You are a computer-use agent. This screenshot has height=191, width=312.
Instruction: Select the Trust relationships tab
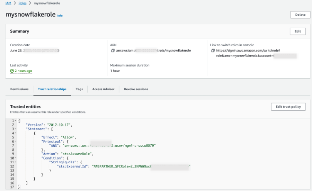point(52,89)
